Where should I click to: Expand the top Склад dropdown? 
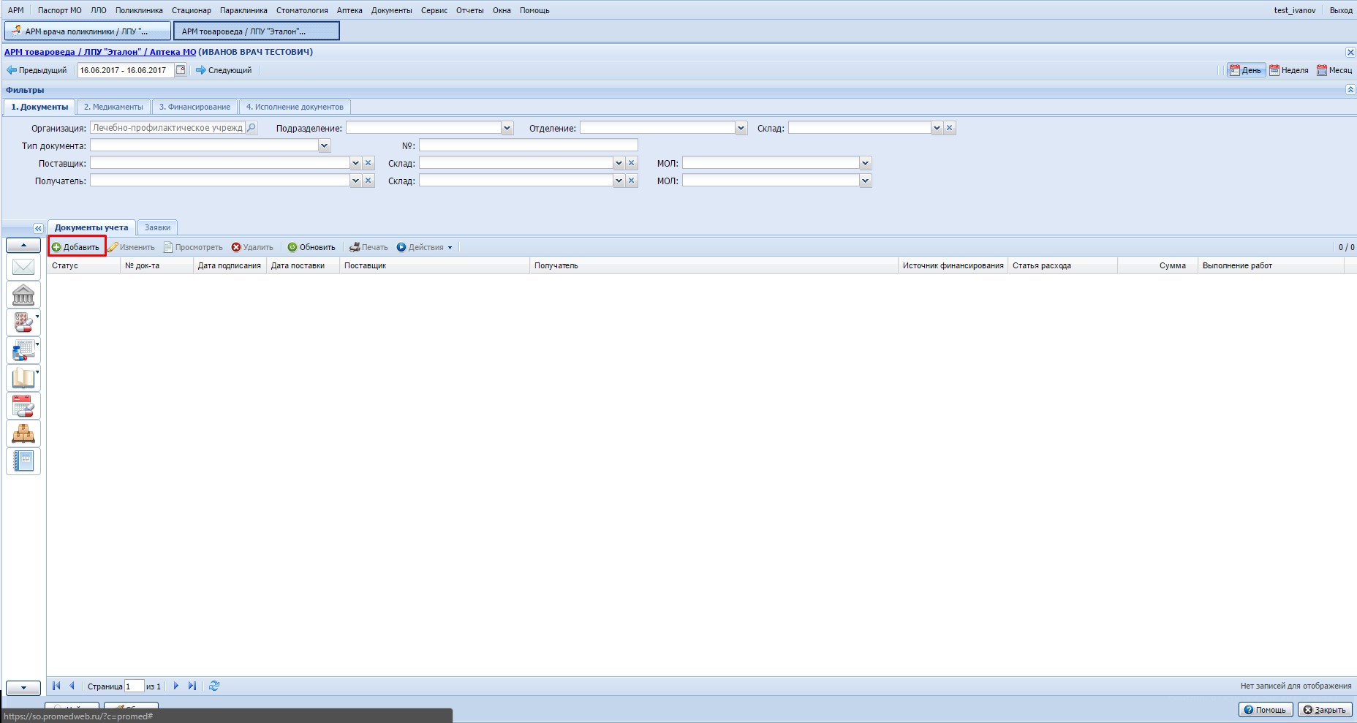tap(937, 128)
